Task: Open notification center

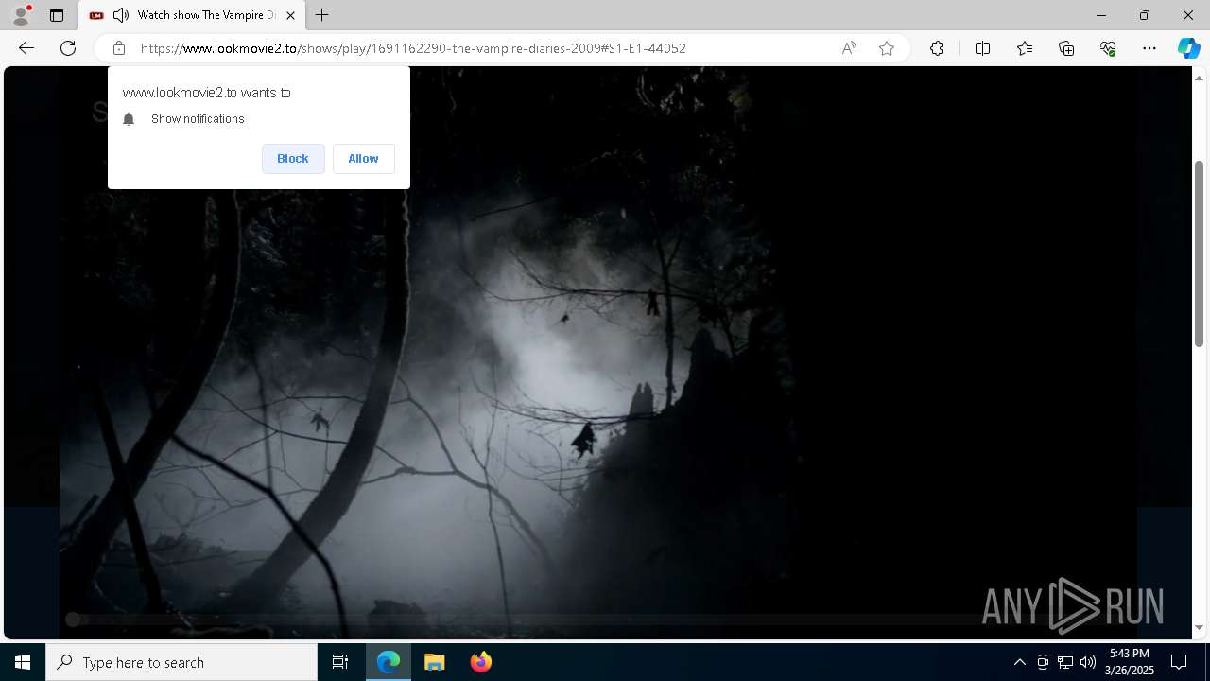Action: point(1179,662)
